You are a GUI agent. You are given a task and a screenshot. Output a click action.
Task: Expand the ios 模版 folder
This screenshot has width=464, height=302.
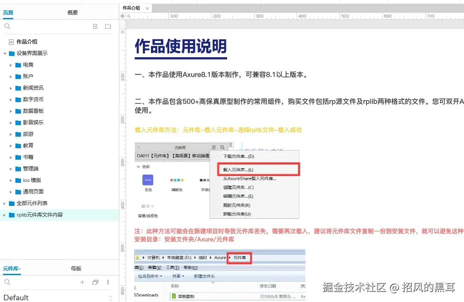tap(10, 180)
